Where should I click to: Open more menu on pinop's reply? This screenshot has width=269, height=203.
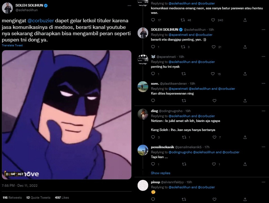260,182
